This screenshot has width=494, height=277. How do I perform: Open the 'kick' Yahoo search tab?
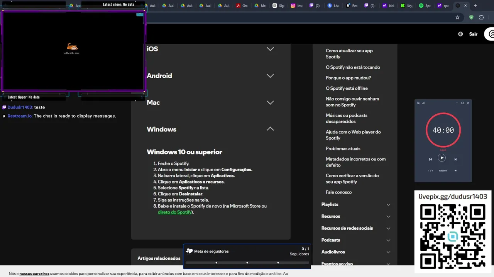pos(388,6)
